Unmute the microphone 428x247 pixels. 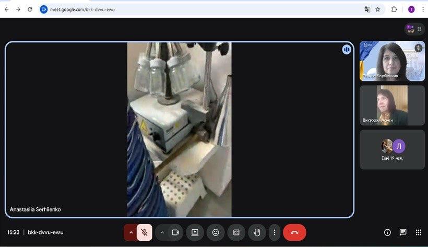(x=145, y=232)
